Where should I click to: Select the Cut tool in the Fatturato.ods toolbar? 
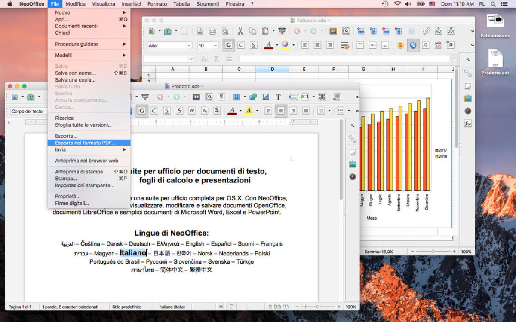[x=240, y=31]
